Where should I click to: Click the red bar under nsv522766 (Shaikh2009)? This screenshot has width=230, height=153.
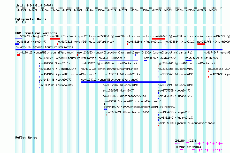coord(201,44)
